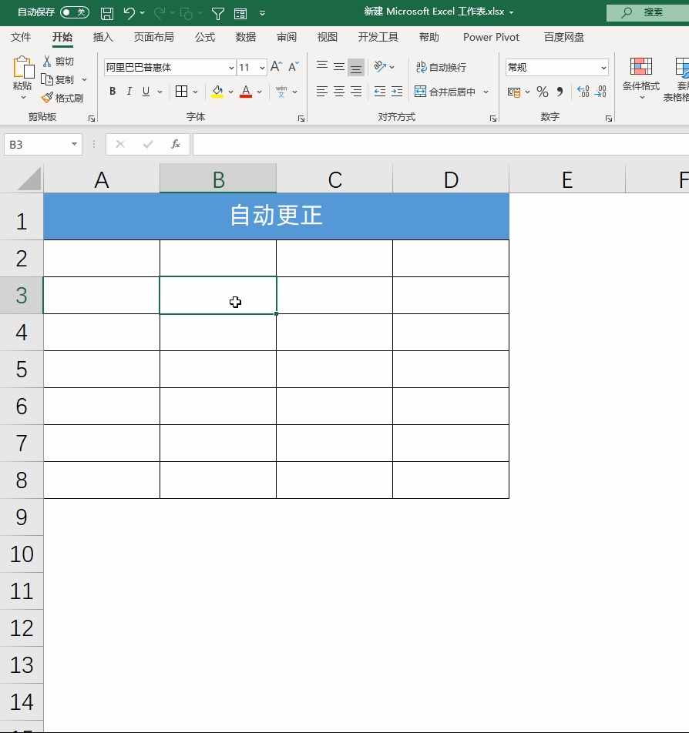Toggle 自动换行 wrap text

pos(441,67)
